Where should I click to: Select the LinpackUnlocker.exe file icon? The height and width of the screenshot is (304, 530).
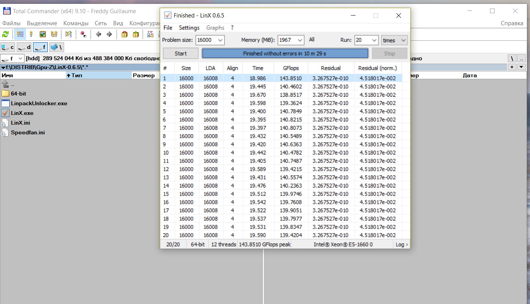click(x=5, y=103)
